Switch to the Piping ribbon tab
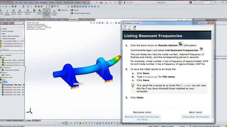This screenshot has height=127, width=227. coord(59,19)
